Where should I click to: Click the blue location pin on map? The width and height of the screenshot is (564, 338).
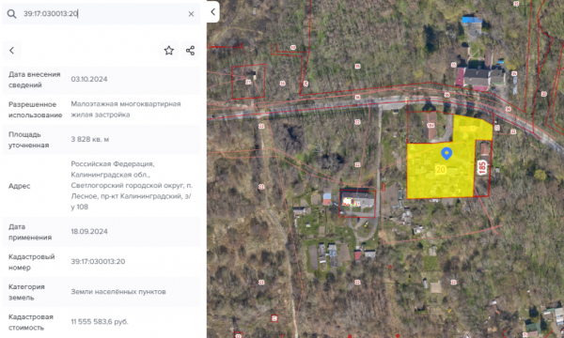446,153
